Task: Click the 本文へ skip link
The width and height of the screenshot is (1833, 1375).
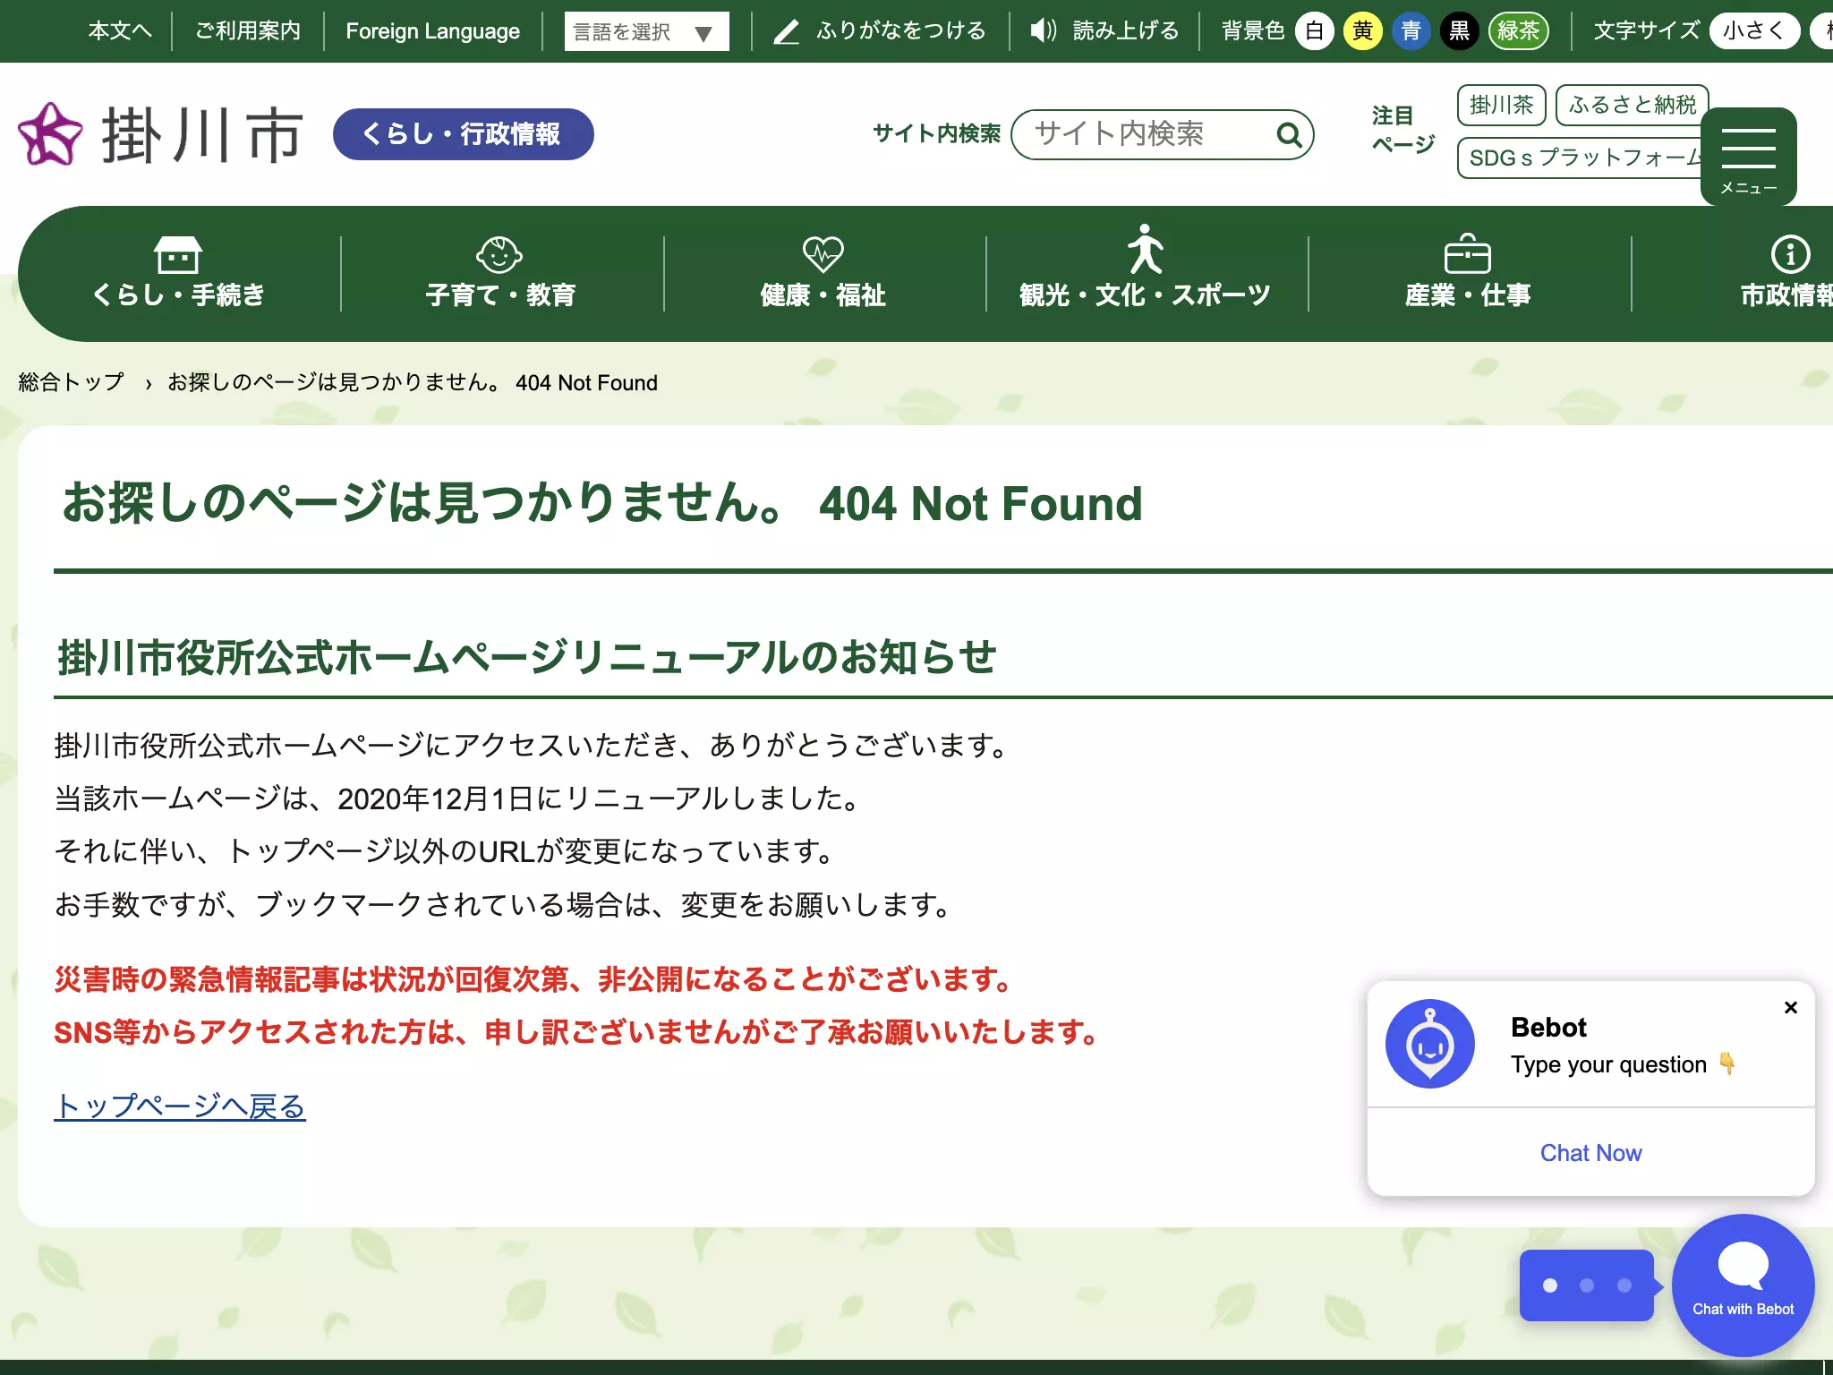Action: [120, 31]
